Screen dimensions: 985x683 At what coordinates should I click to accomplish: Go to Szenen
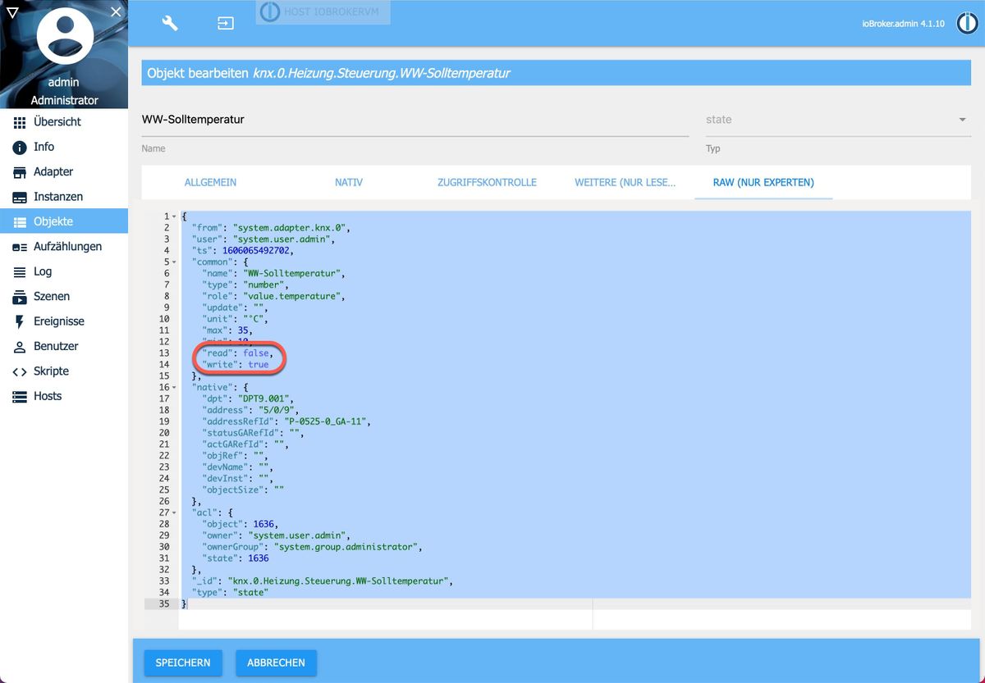pos(64,296)
